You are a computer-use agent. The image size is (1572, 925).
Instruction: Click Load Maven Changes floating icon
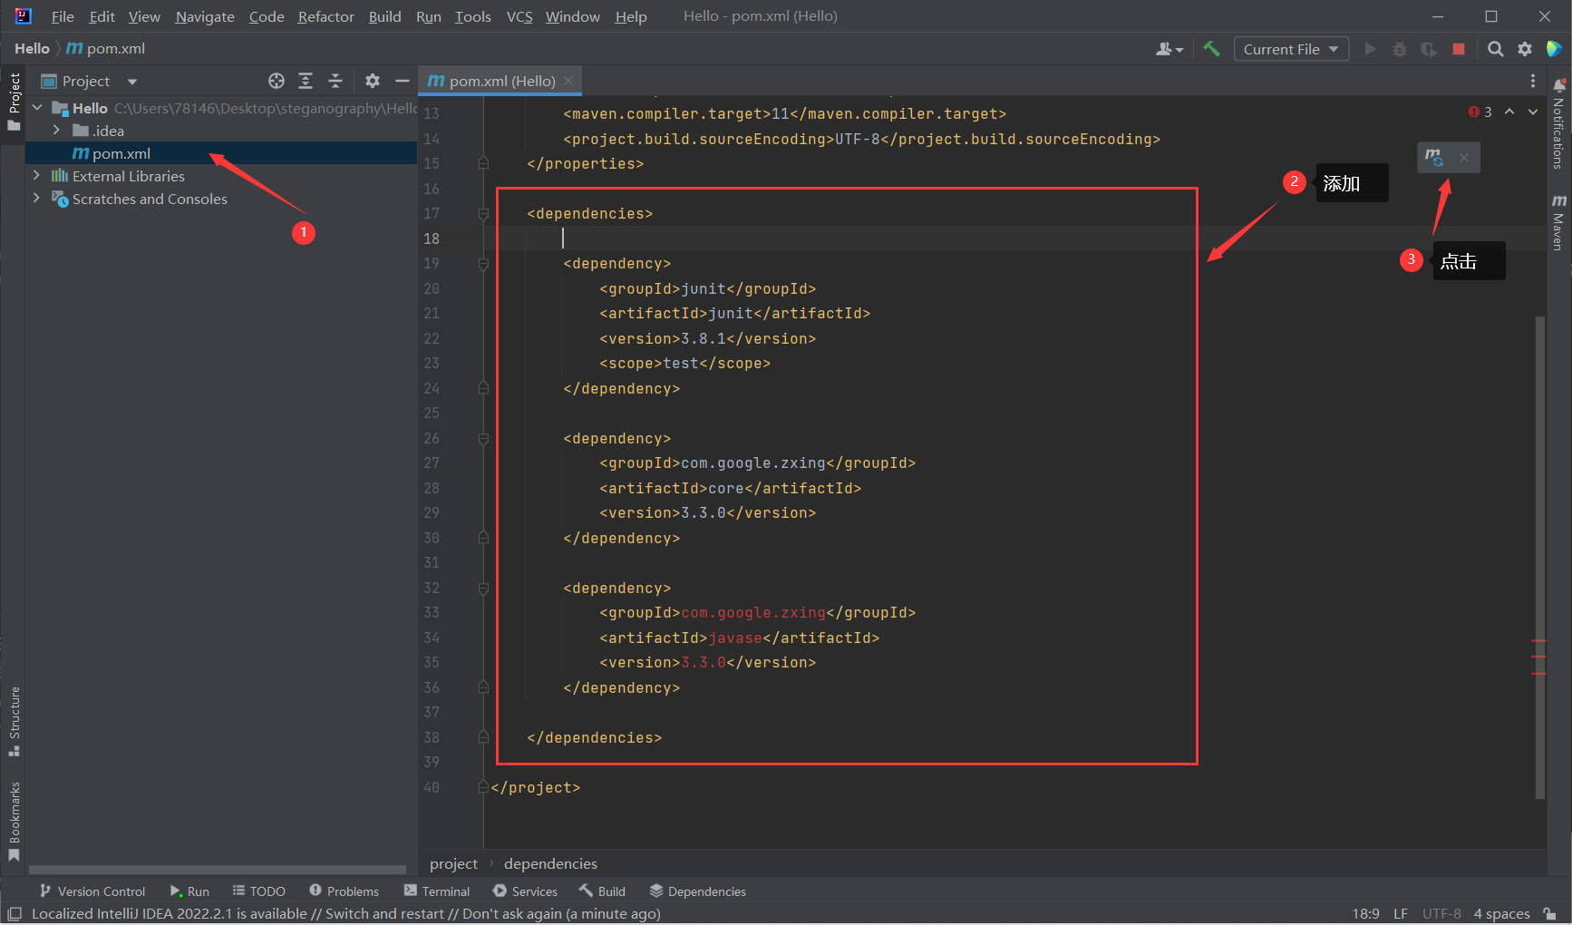pos(1434,158)
